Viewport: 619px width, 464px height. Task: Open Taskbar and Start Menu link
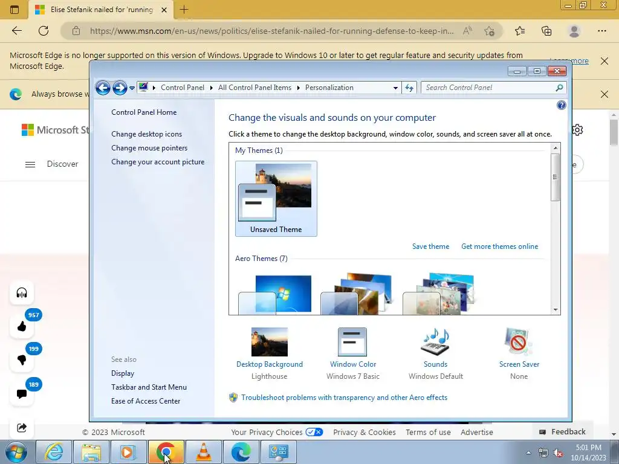point(149,387)
